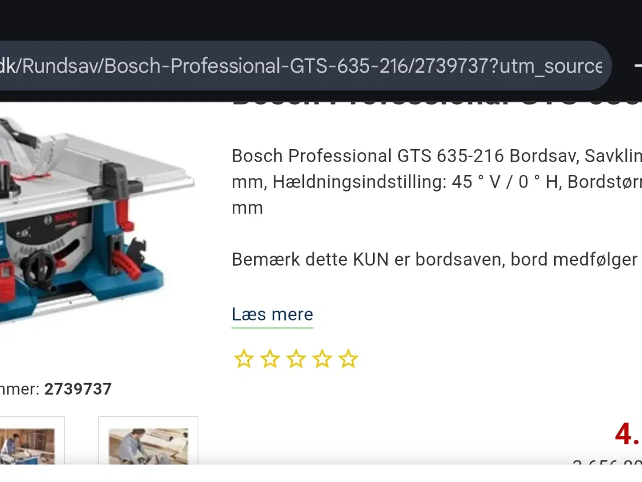Image resolution: width=642 pixels, height=482 pixels.
Task: Click the red price figure
Action: coord(628,433)
